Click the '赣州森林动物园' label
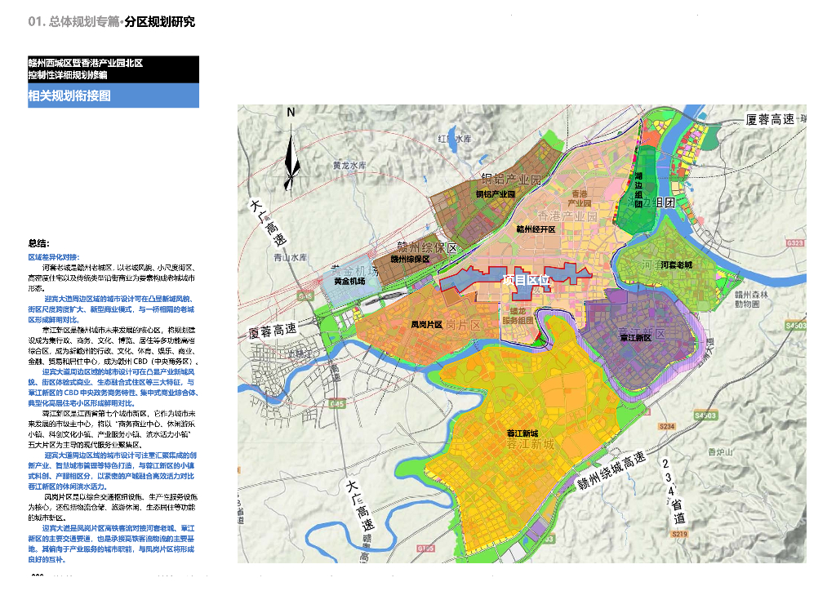This screenshot has width=836, height=591. click(752, 299)
